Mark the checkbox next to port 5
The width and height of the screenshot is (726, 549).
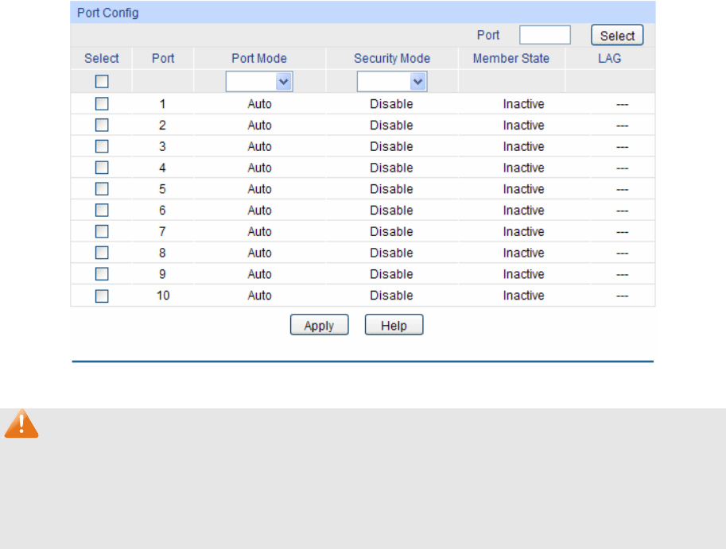[102, 189]
